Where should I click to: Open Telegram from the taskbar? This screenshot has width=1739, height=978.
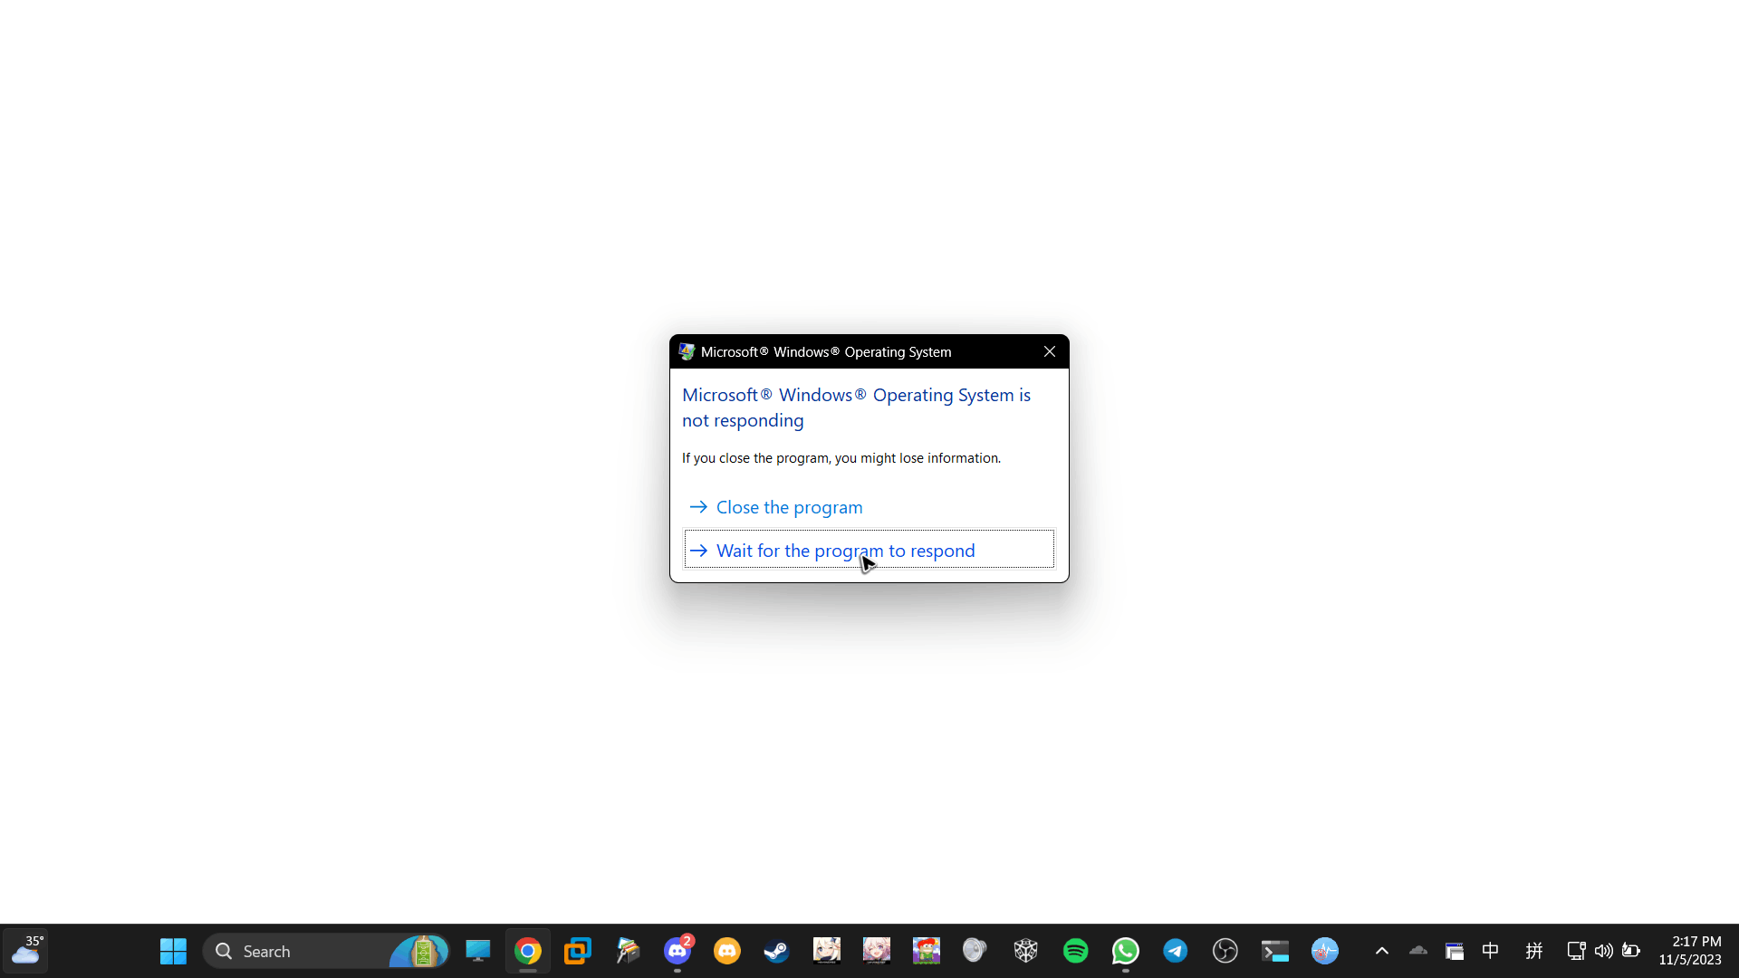(1175, 951)
